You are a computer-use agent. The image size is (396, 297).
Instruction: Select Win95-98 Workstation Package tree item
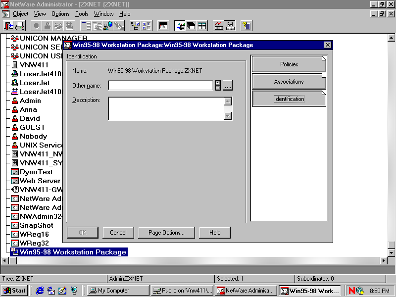[69, 252]
